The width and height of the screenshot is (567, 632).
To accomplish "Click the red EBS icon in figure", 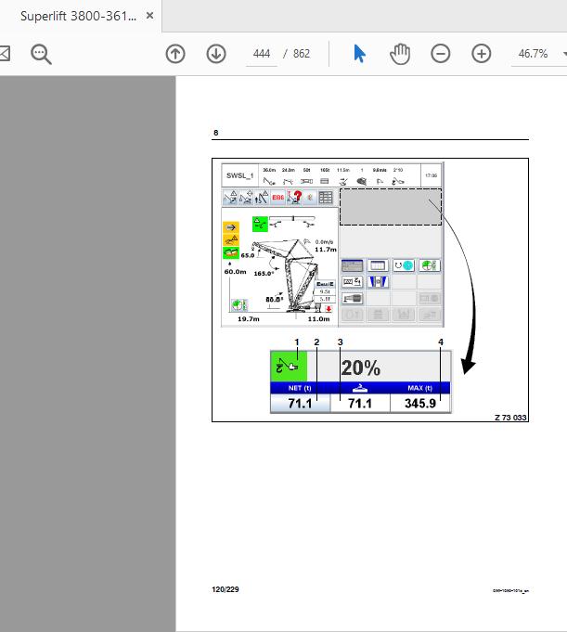I will point(278,198).
